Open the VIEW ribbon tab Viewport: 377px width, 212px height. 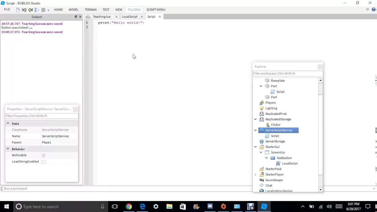pyautogui.click(x=119, y=10)
